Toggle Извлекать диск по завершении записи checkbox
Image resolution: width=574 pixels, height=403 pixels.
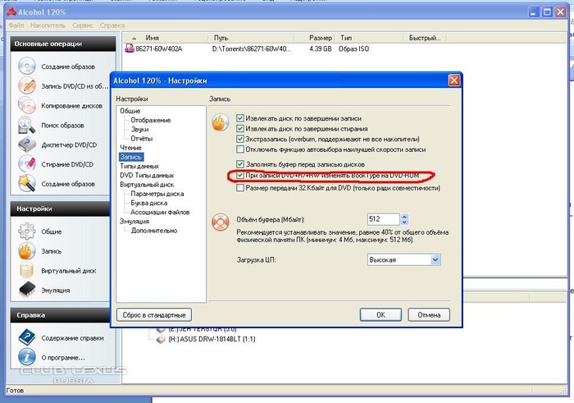coord(240,118)
